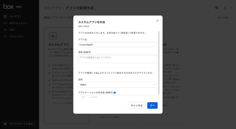The image size is (236, 129).
Task: Click info icon beside アプリケーションの作成者
Action: pyautogui.click(x=115, y=92)
